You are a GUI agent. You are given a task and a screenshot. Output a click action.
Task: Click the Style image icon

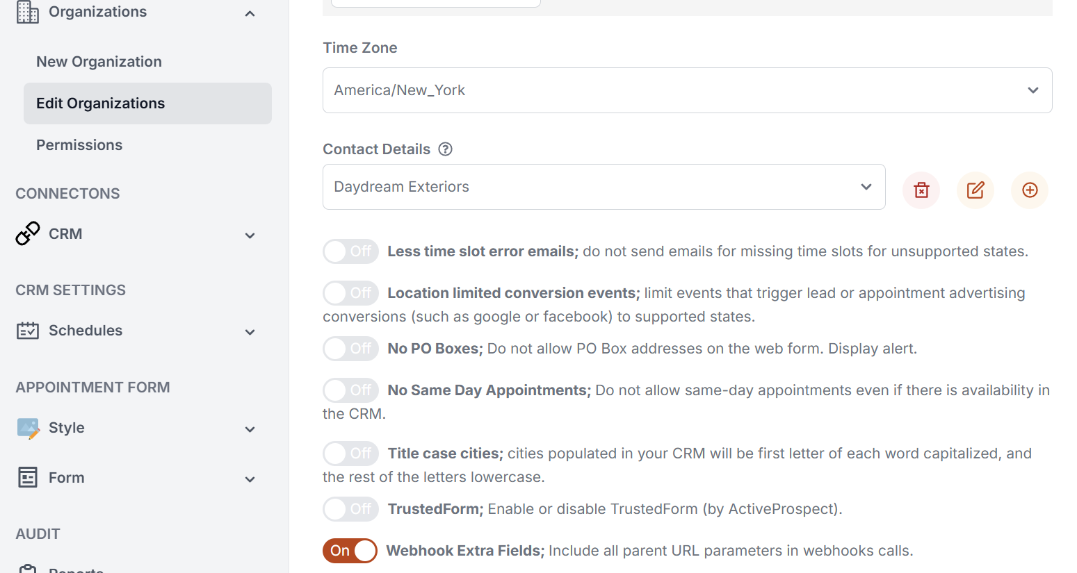tap(27, 428)
